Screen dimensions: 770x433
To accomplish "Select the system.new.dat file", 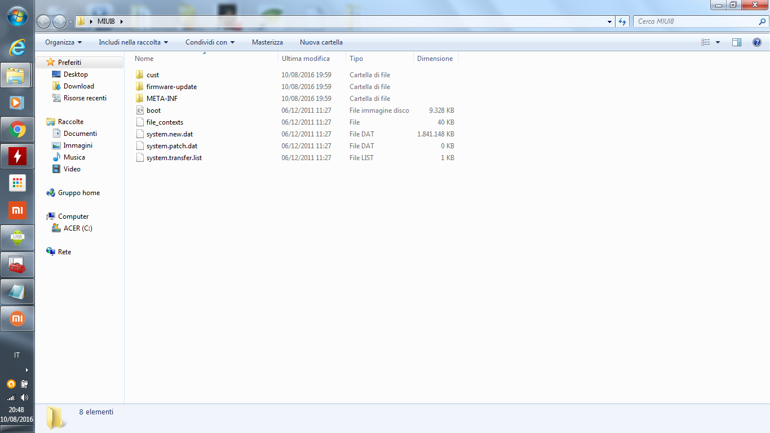I will (x=170, y=134).
